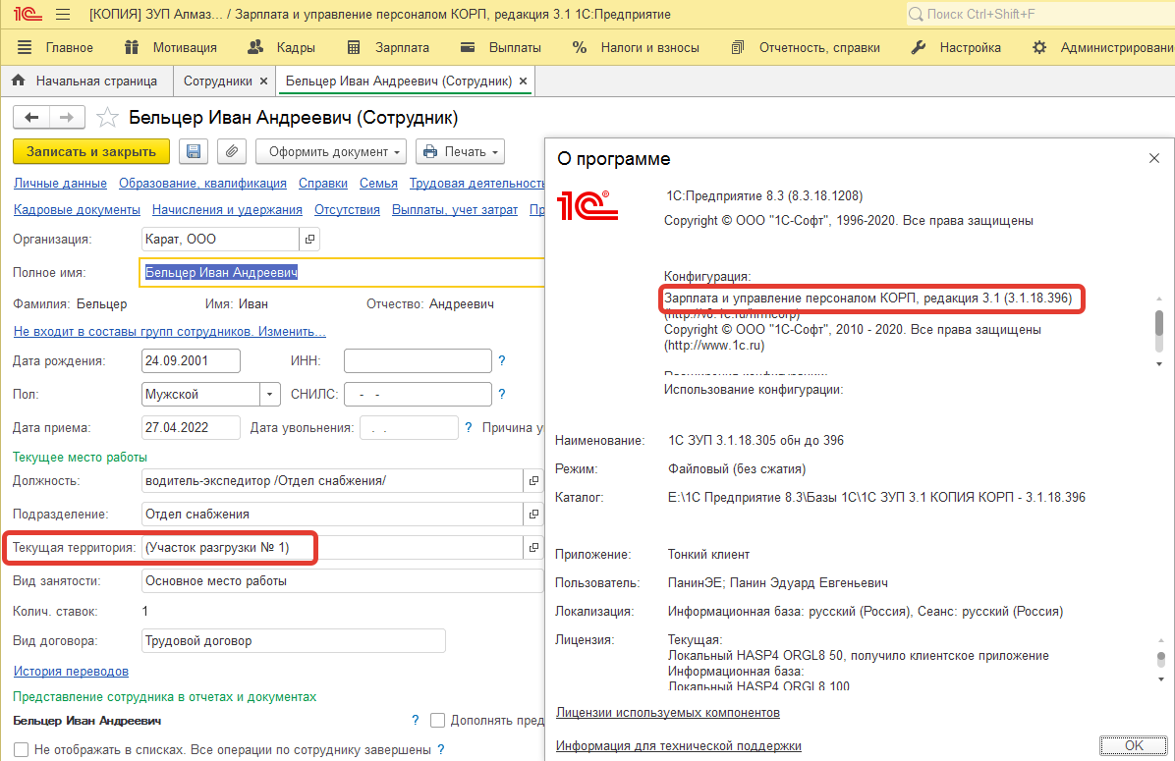Toggle Не отображать в списках checkbox
Screen dimensions: 1175x761
pos(21,750)
